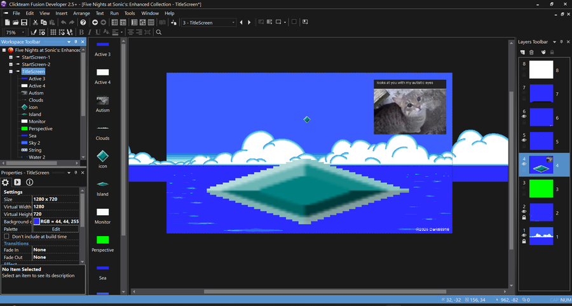
Task: Add a new layer icon in Layers Toolbar
Action: [x=523, y=53]
